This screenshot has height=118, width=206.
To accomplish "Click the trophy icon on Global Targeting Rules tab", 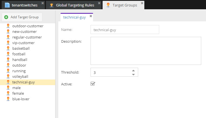I will click(x=52, y=5).
